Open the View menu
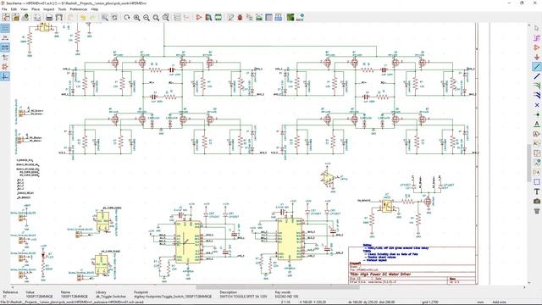This screenshot has width=542, height=305. [x=25, y=9]
